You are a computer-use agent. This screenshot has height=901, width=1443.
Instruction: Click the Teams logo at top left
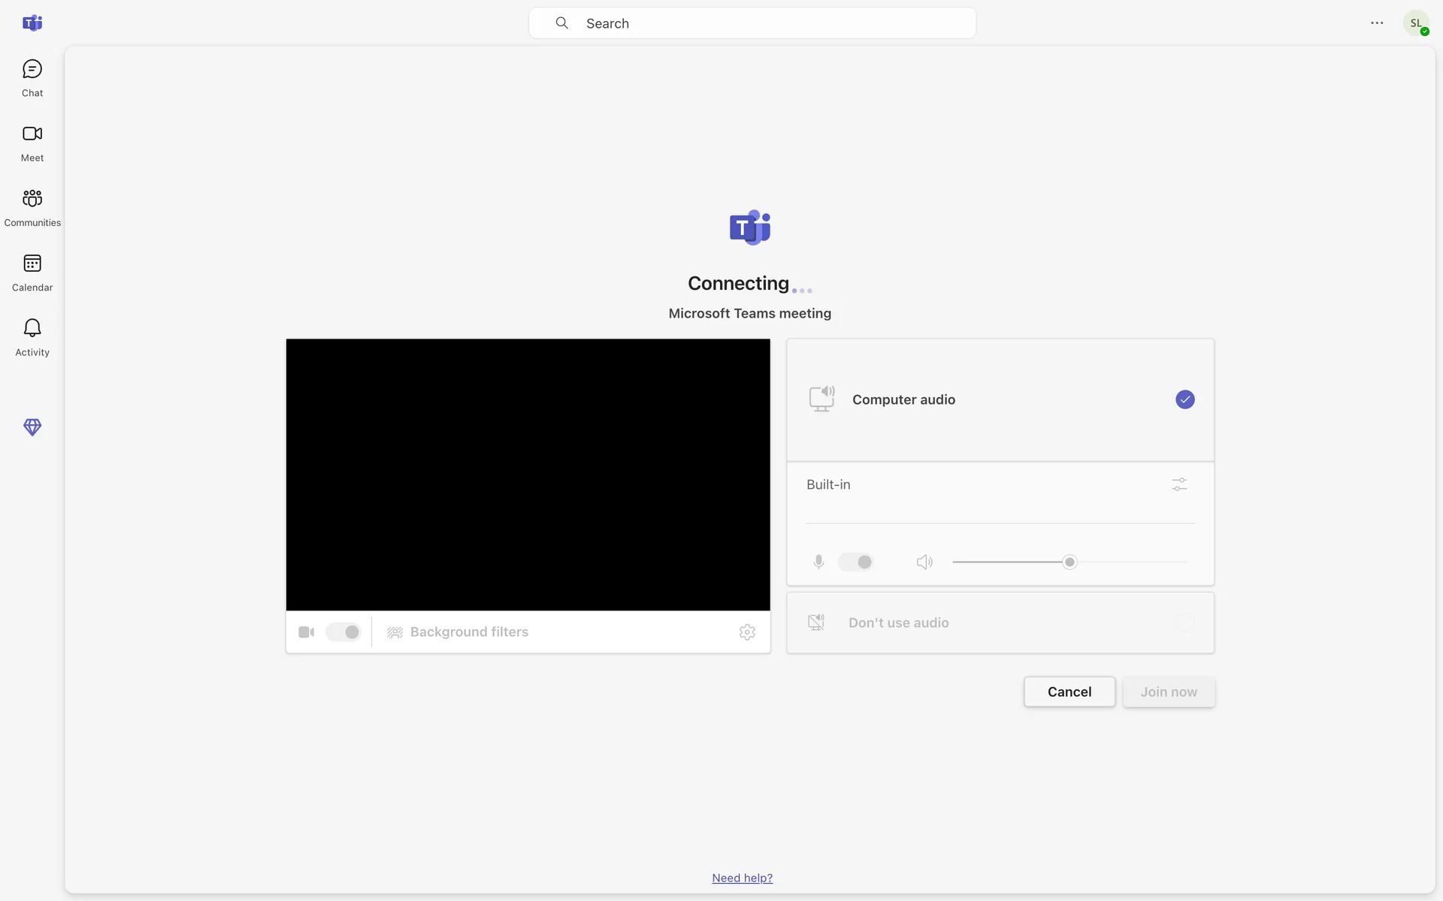[x=32, y=23]
